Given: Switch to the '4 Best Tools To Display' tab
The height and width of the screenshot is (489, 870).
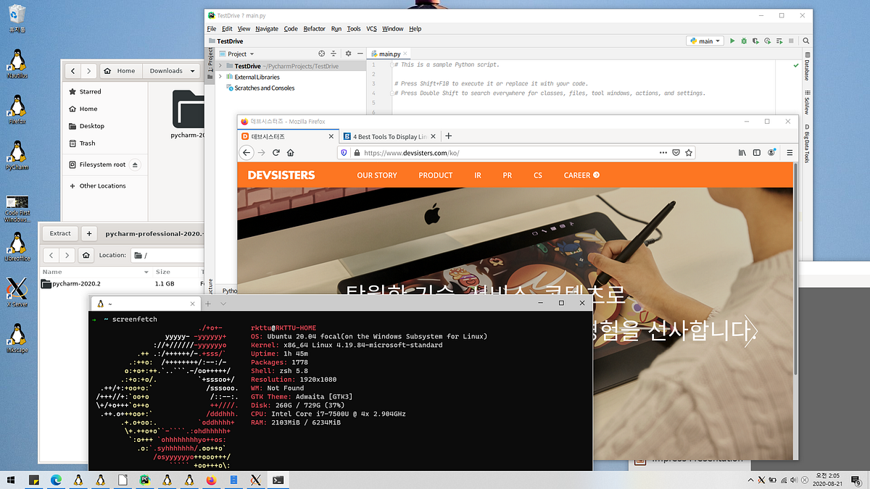Looking at the screenshot, I should (390, 136).
